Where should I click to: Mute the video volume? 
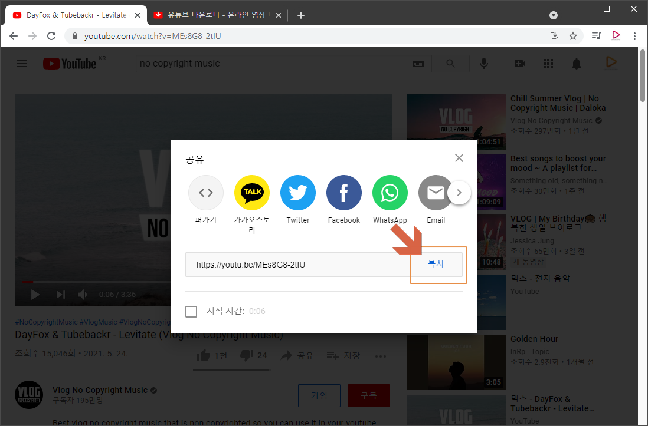(x=83, y=295)
